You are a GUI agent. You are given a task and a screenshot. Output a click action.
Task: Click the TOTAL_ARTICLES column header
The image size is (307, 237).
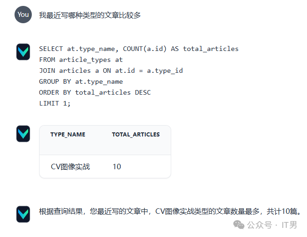(136, 135)
